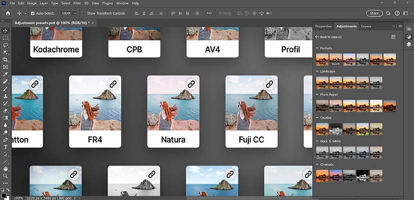This screenshot has width=414, height=200.
Task: Open the Plugins menu
Action: point(107,3)
